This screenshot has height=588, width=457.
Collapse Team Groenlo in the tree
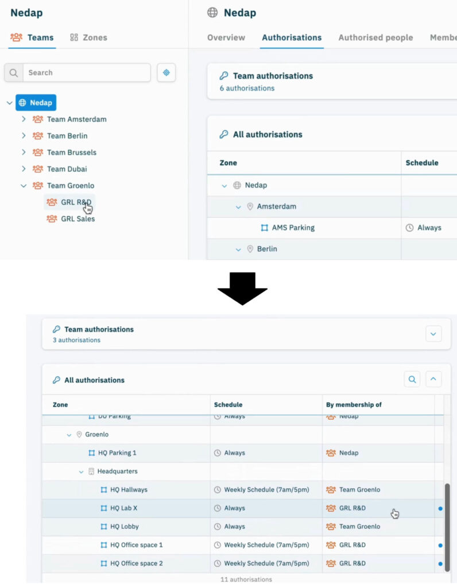[x=24, y=185]
